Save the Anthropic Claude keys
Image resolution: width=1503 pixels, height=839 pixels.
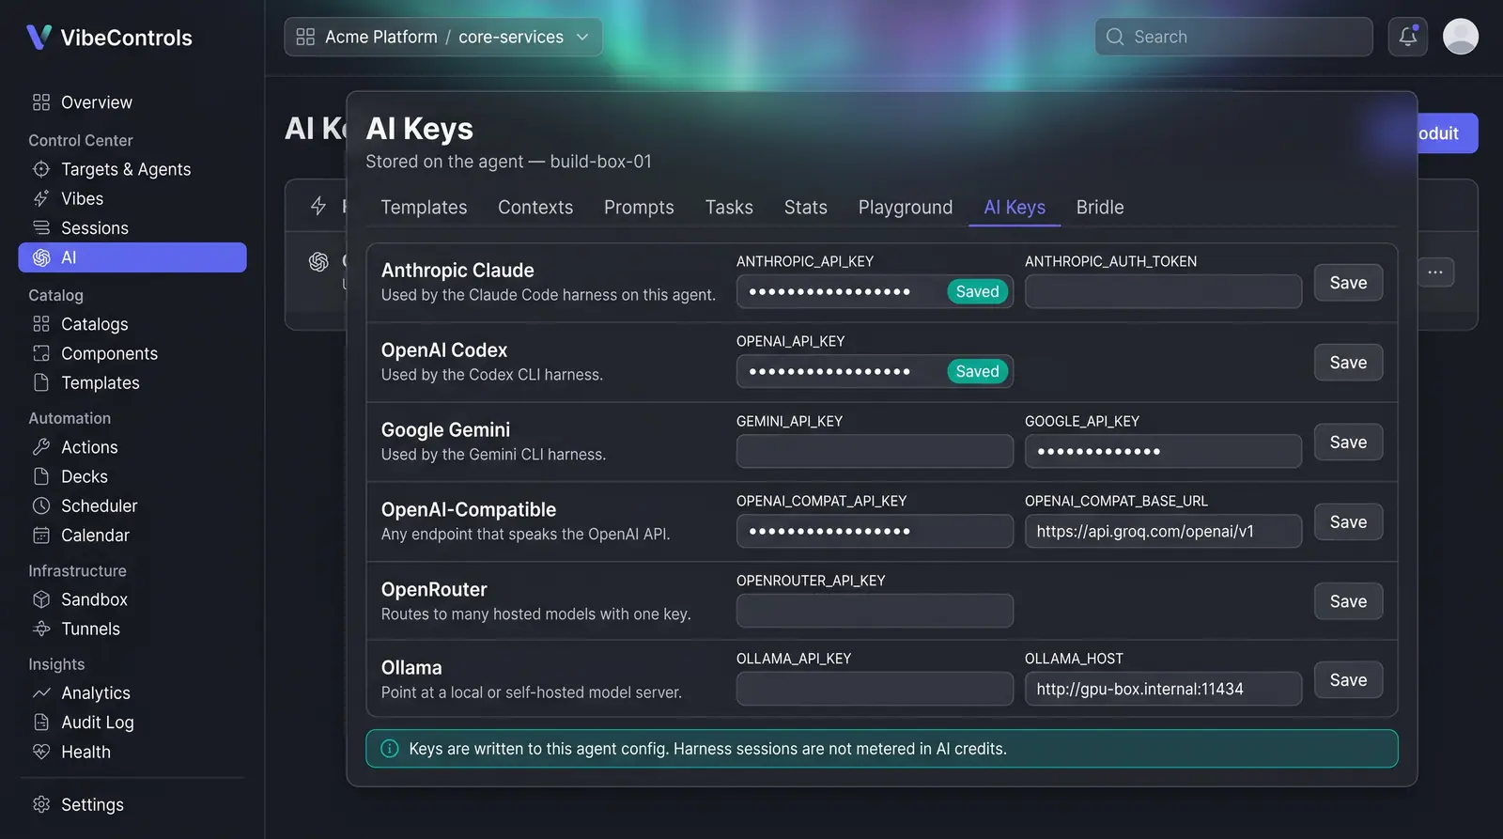[x=1348, y=283]
